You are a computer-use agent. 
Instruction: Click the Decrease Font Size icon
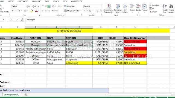(x=38, y=6)
